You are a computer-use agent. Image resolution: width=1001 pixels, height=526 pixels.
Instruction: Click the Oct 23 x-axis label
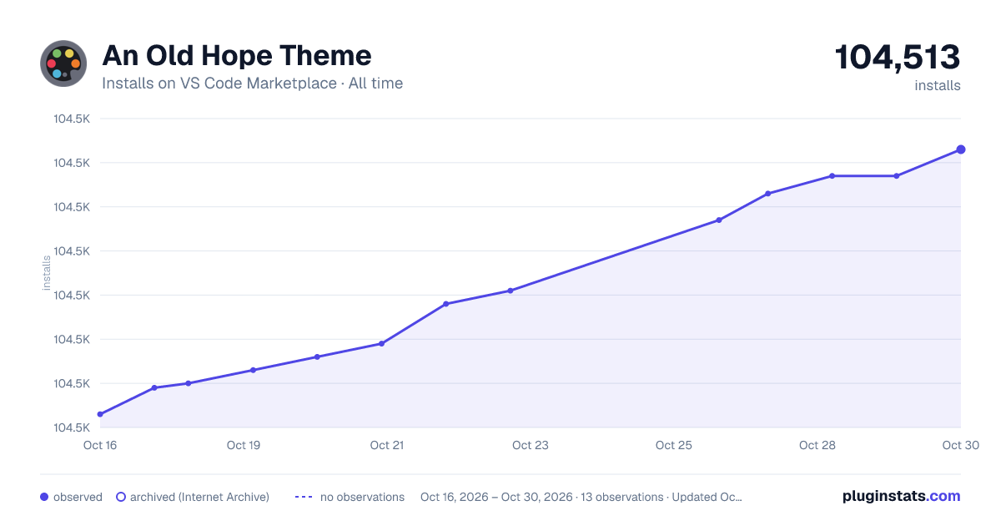pyautogui.click(x=531, y=445)
